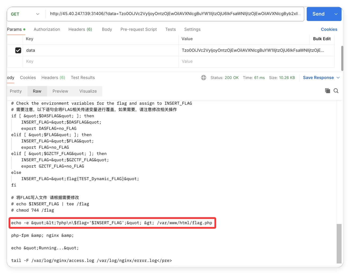The image size is (350, 274).
Task: Click the search response magnifier icon
Action: [336, 91]
